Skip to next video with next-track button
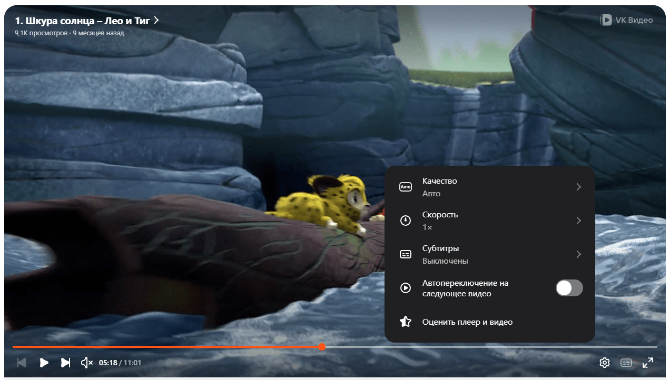 65,363
